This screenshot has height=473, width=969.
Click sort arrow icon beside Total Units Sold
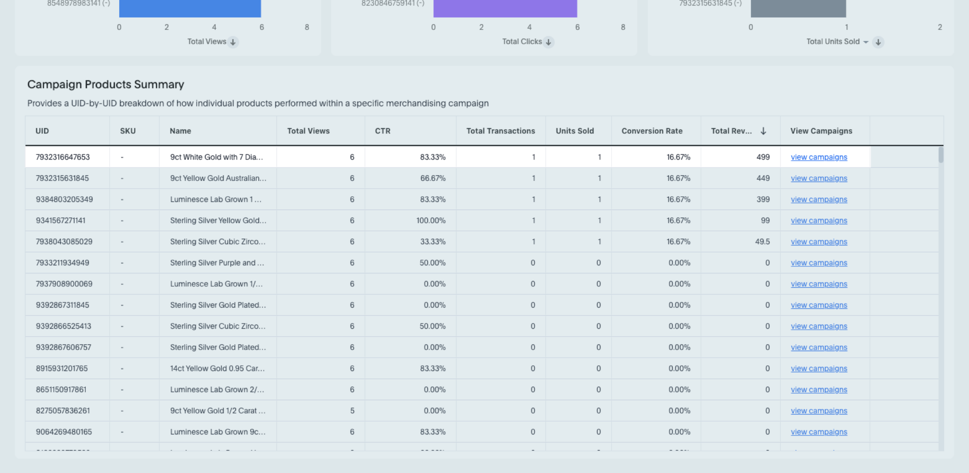[x=878, y=42]
